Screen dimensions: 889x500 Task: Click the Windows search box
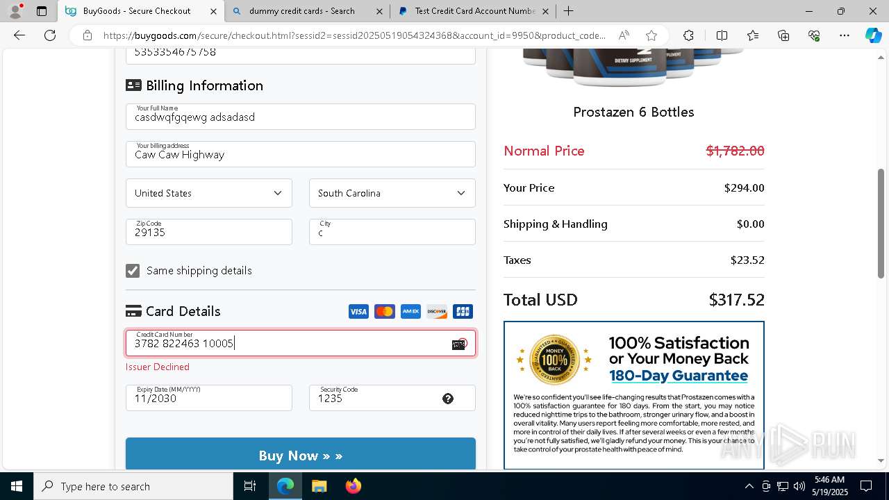coord(133,486)
